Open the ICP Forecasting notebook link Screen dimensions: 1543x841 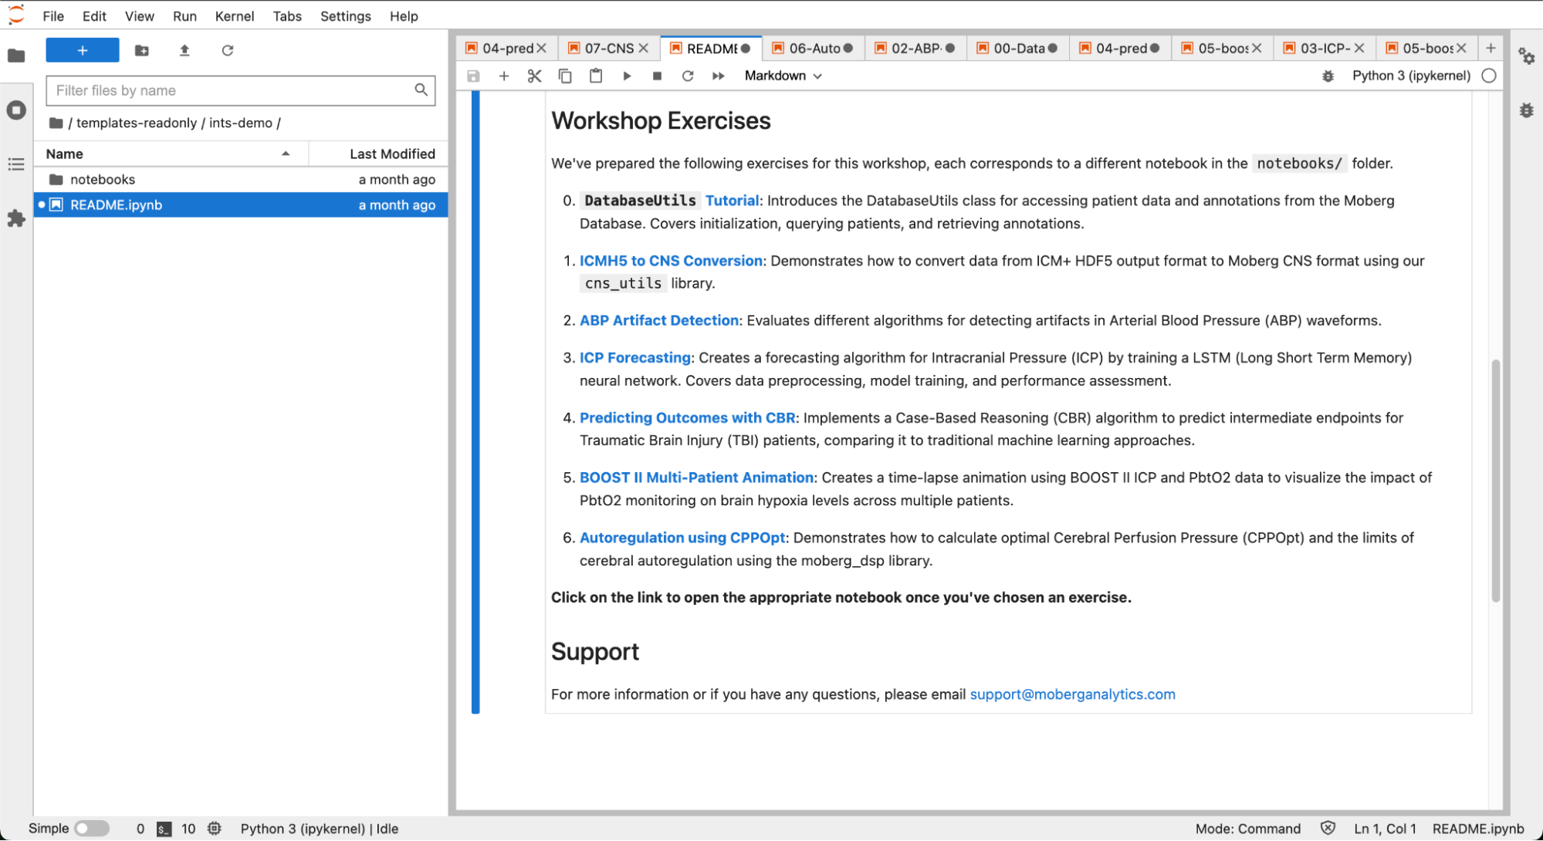634,357
